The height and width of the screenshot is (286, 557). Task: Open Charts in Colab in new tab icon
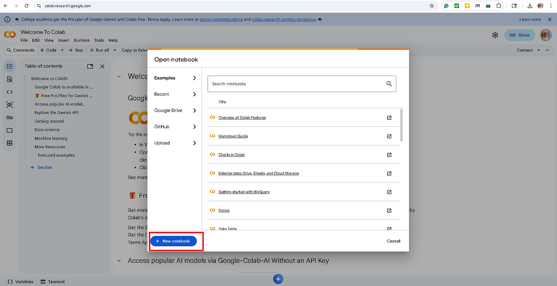coord(389,155)
